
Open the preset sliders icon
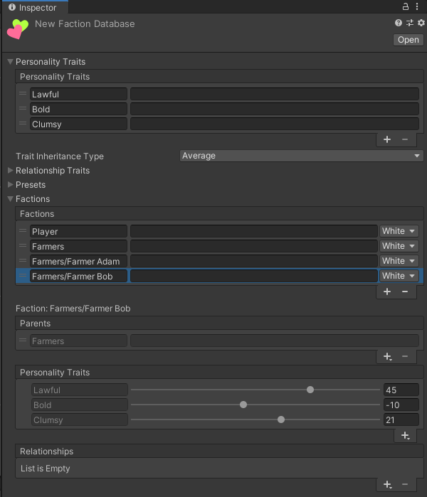click(x=410, y=23)
